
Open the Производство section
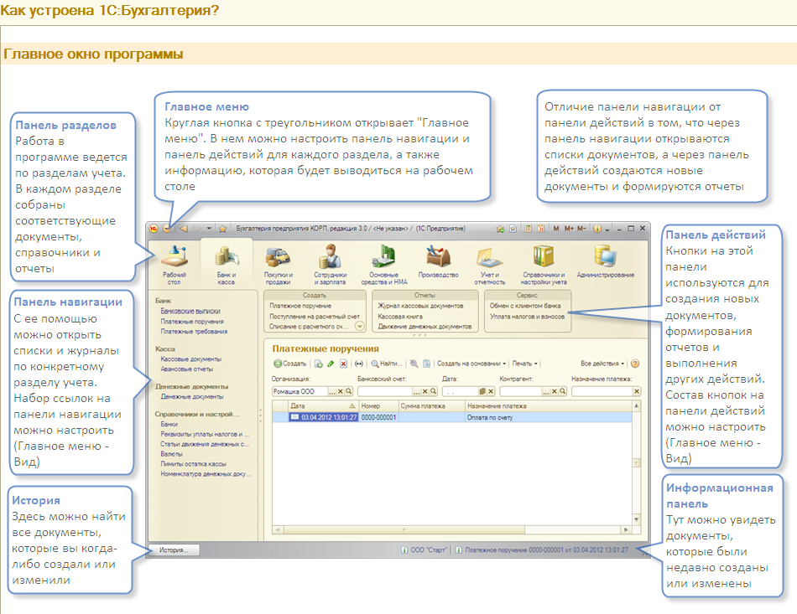click(438, 261)
